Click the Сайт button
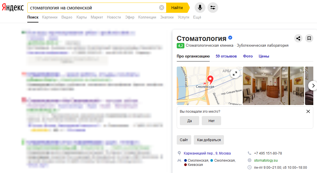The width and height of the screenshot is (317, 173). [x=184, y=140]
